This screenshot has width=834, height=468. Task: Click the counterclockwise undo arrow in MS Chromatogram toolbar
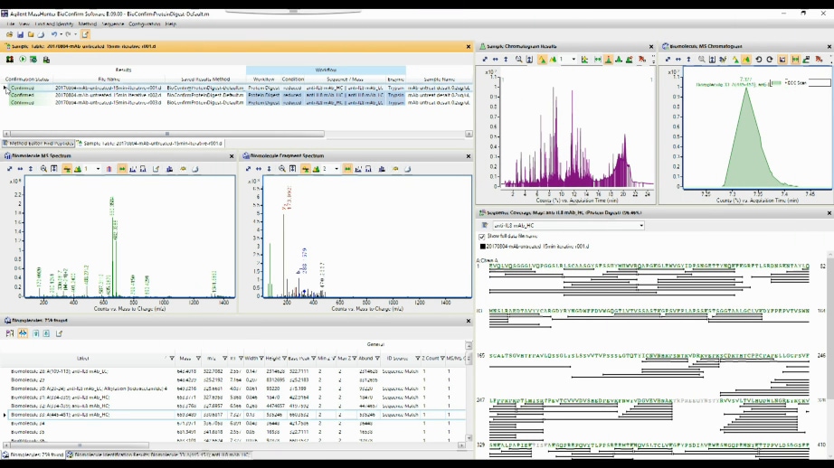click(x=758, y=60)
